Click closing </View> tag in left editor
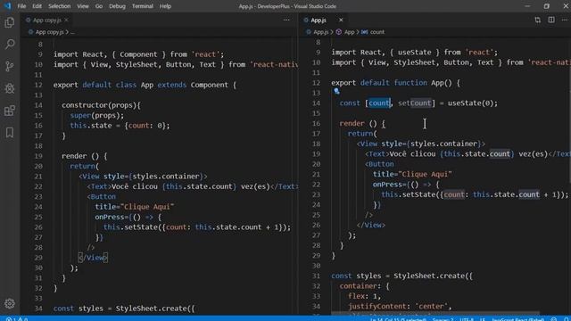Screen dimensions: 571x321 (x=93, y=258)
